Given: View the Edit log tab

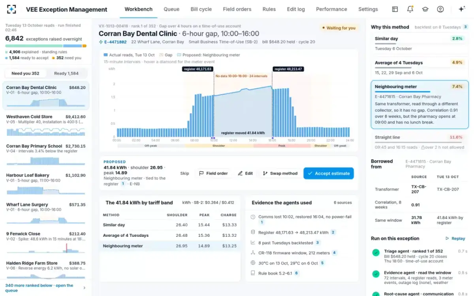Looking at the screenshot, I should pos(296,9).
